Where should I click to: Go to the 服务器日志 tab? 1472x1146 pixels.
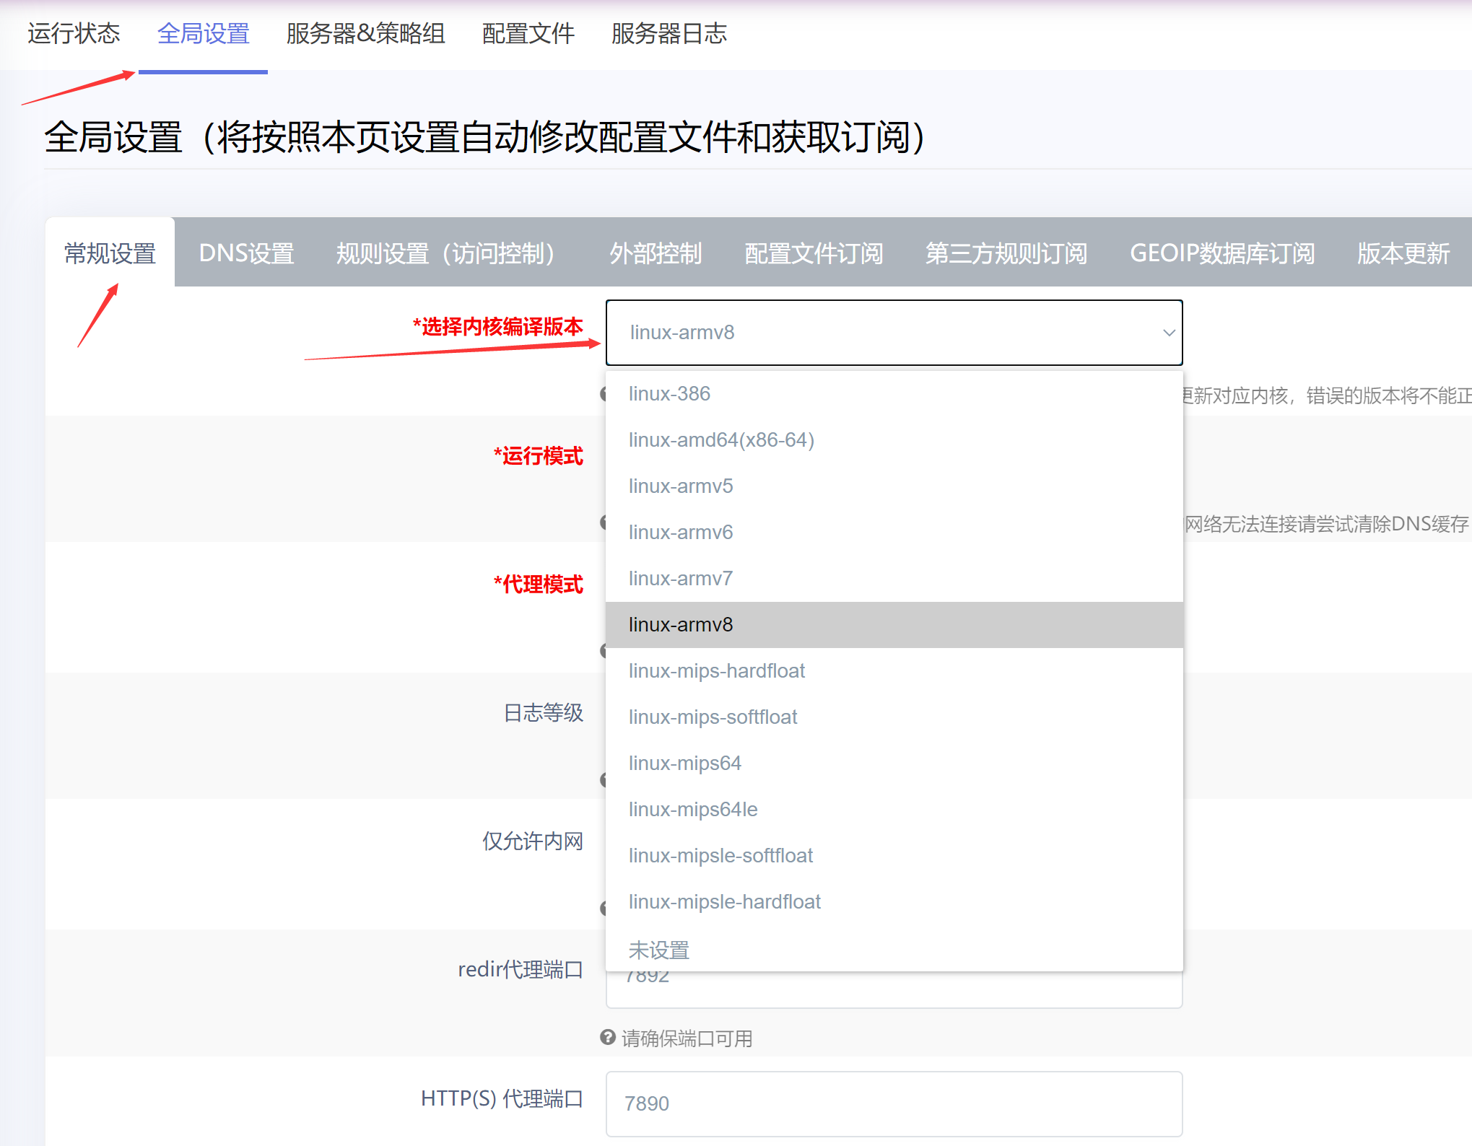pos(669,34)
